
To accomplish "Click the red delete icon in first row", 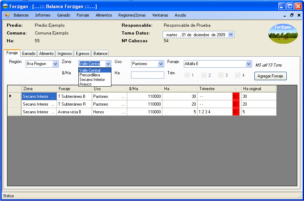I will 236,96.
